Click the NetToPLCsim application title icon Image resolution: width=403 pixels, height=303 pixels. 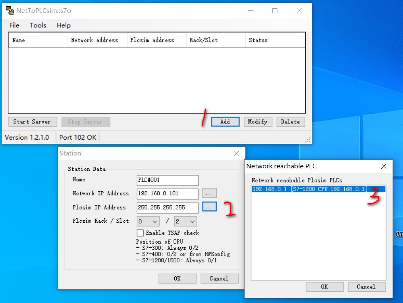point(9,11)
